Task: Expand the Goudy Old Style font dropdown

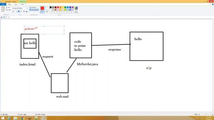Action: (27, 8)
